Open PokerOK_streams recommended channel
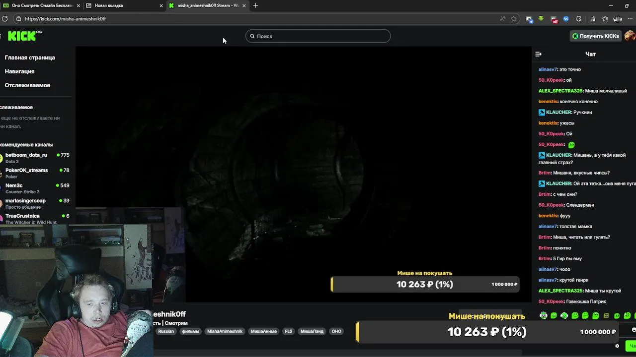 [x=35, y=173]
